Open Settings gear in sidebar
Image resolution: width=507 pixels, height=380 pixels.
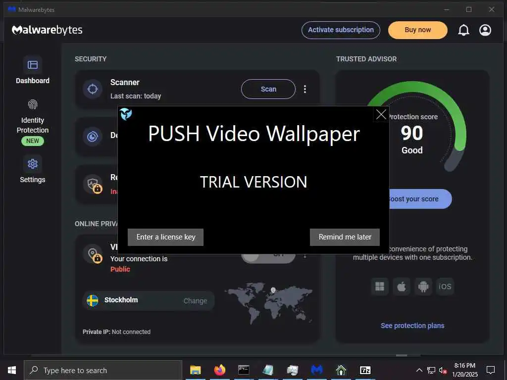click(33, 164)
